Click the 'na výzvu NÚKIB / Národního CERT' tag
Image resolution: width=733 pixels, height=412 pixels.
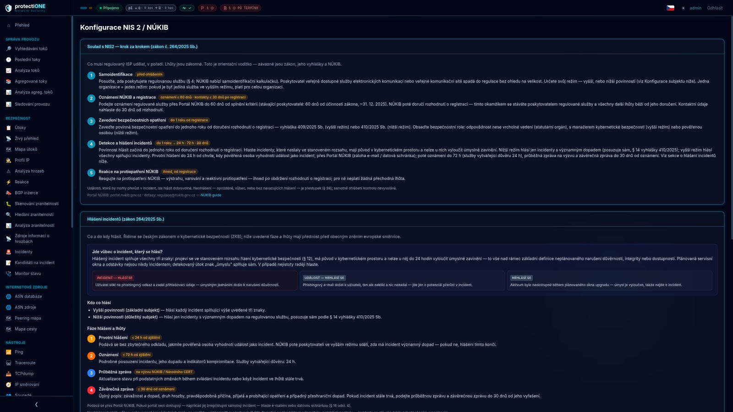coord(164,372)
